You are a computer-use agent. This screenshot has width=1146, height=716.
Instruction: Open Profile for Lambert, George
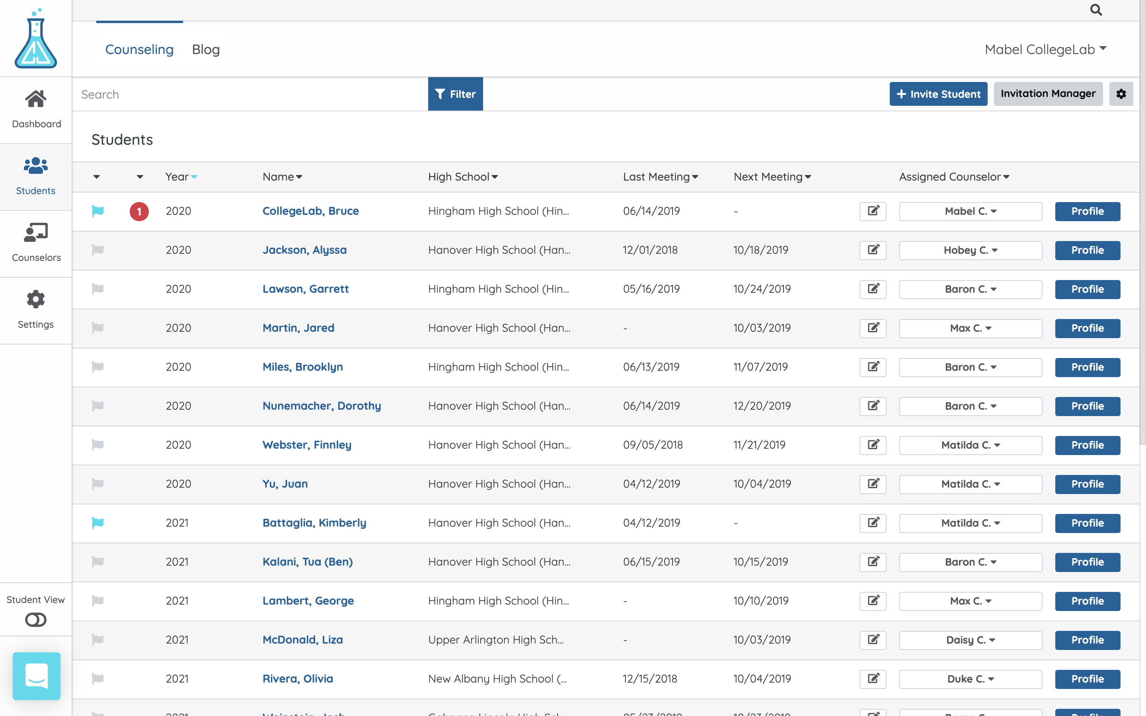(1087, 601)
